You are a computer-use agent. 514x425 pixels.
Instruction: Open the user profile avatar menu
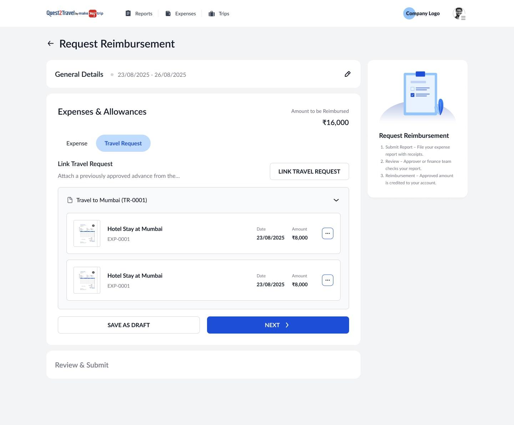[x=459, y=14]
